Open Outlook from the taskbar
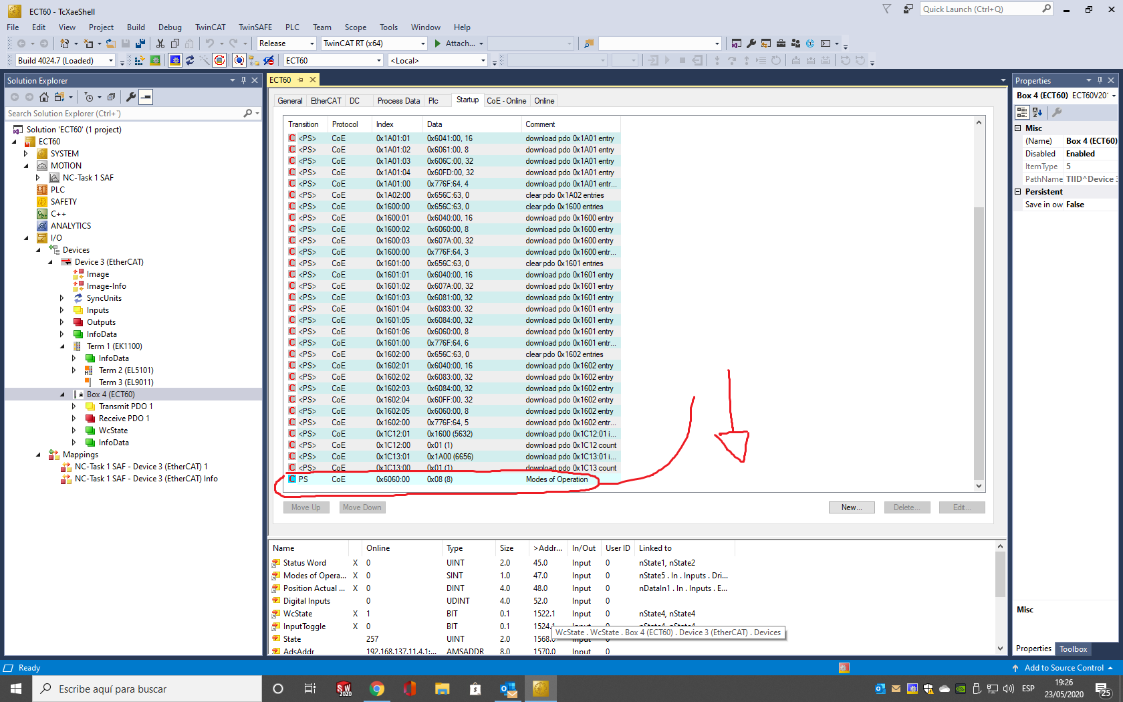 pyautogui.click(x=508, y=689)
